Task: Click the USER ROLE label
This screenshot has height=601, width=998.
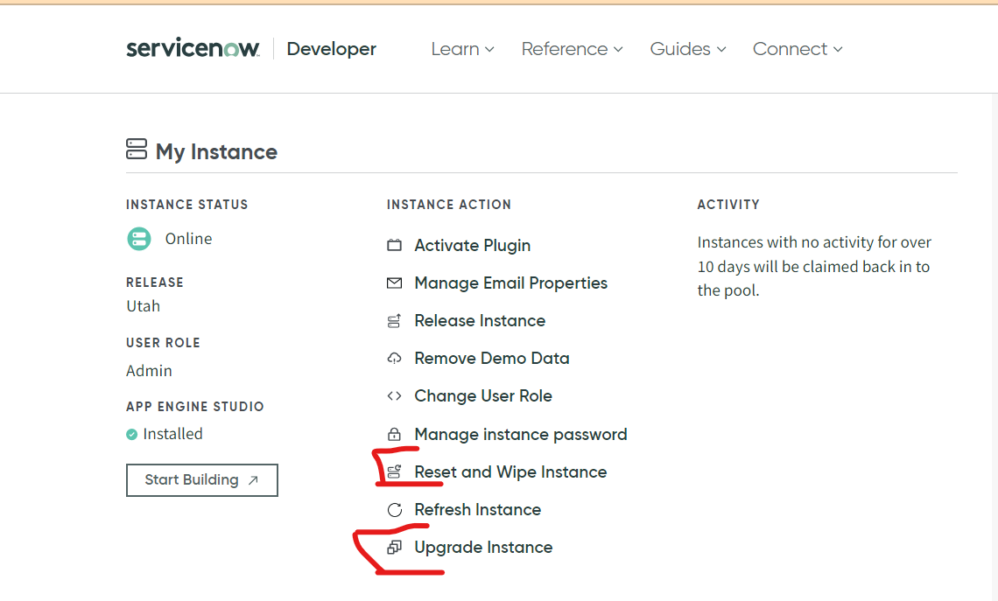Action: [163, 343]
